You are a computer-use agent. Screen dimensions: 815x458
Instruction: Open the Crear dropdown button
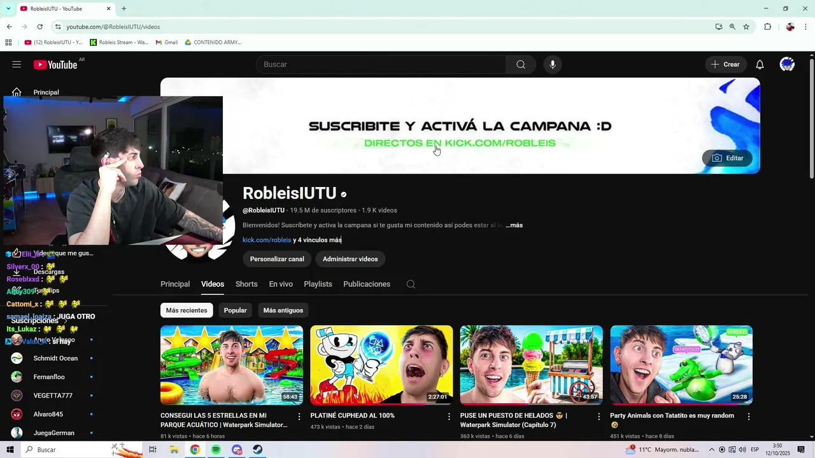point(725,64)
